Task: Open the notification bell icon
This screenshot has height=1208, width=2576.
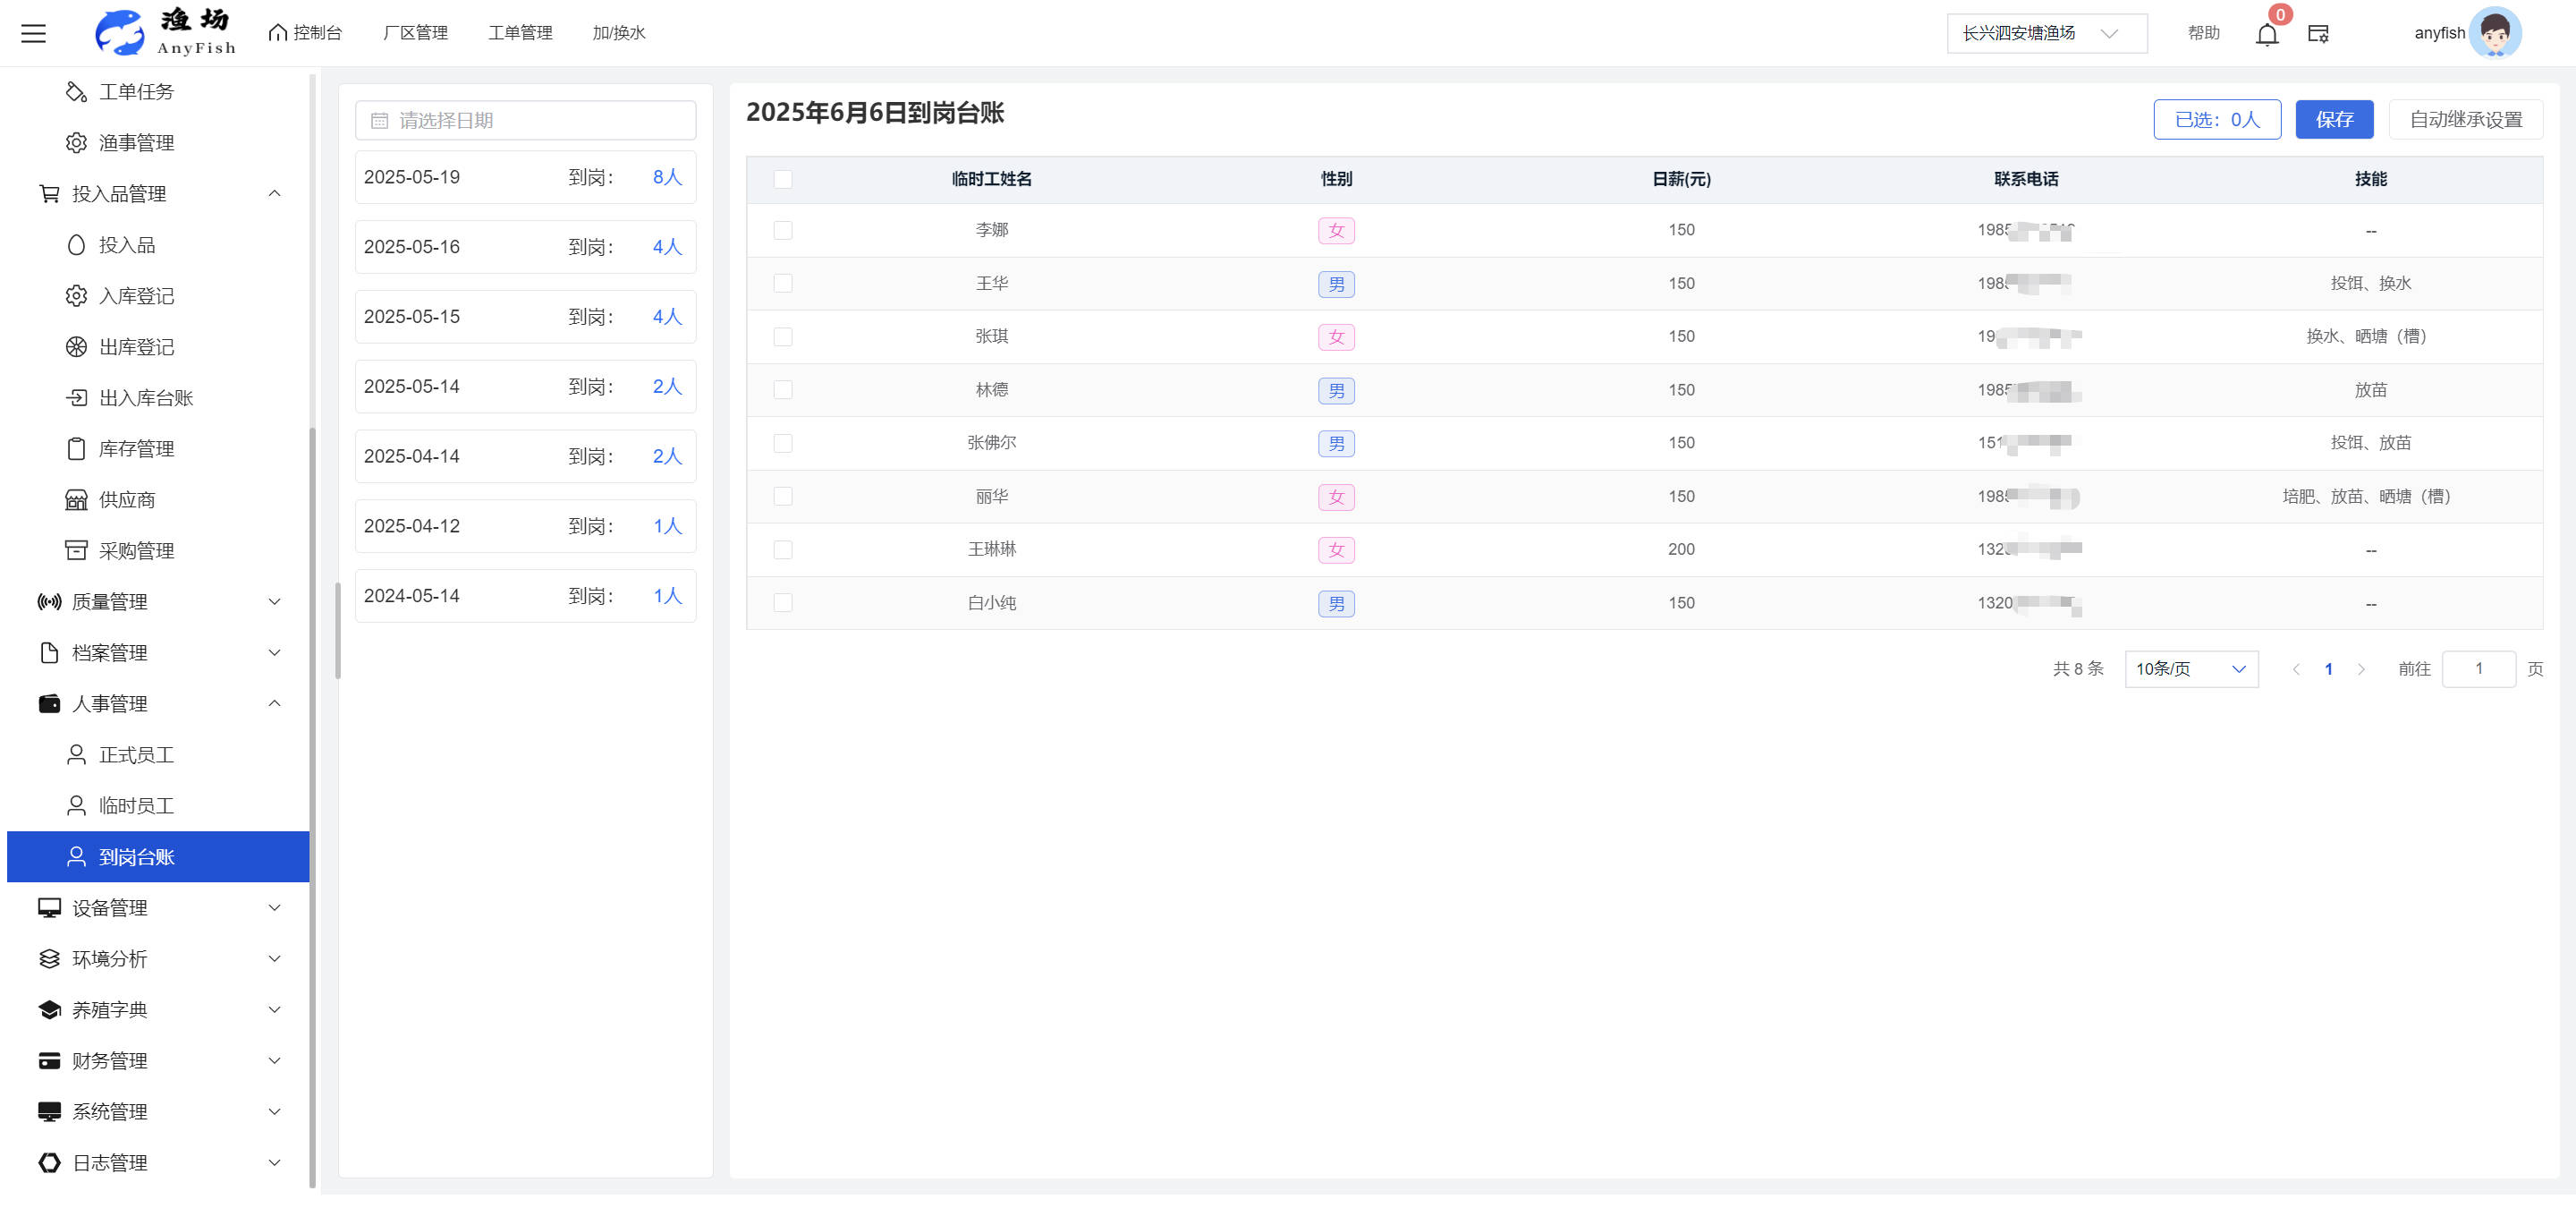Action: click(2266, 34)
